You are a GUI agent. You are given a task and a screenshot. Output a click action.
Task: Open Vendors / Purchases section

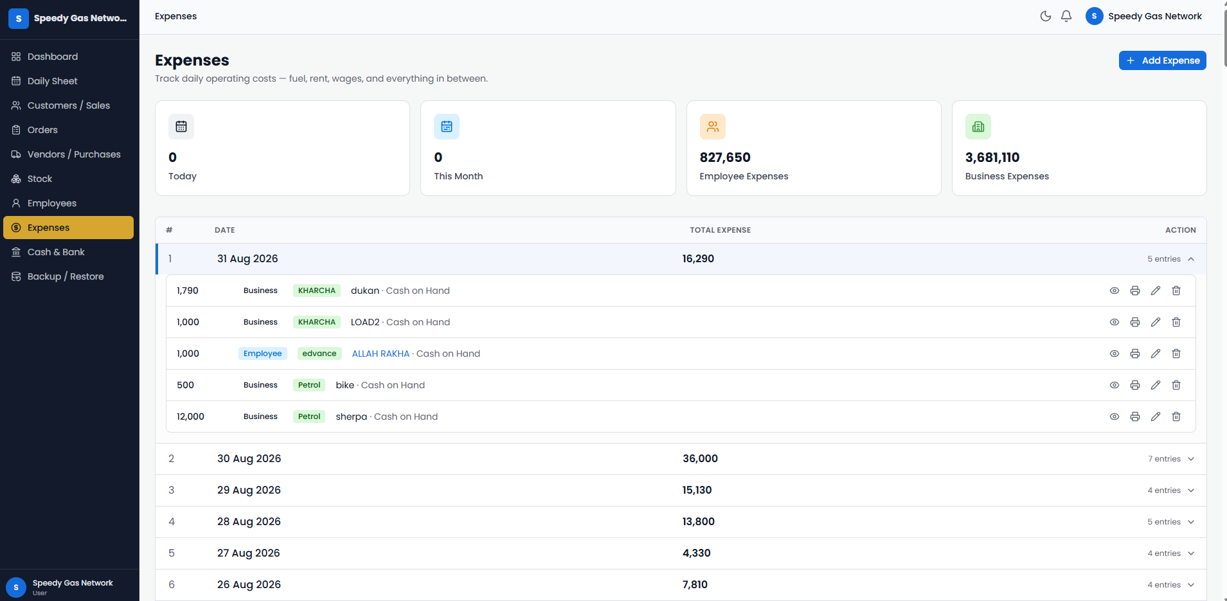click(68, 154)
